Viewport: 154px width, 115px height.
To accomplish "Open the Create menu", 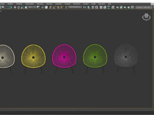I will [2, 4].
